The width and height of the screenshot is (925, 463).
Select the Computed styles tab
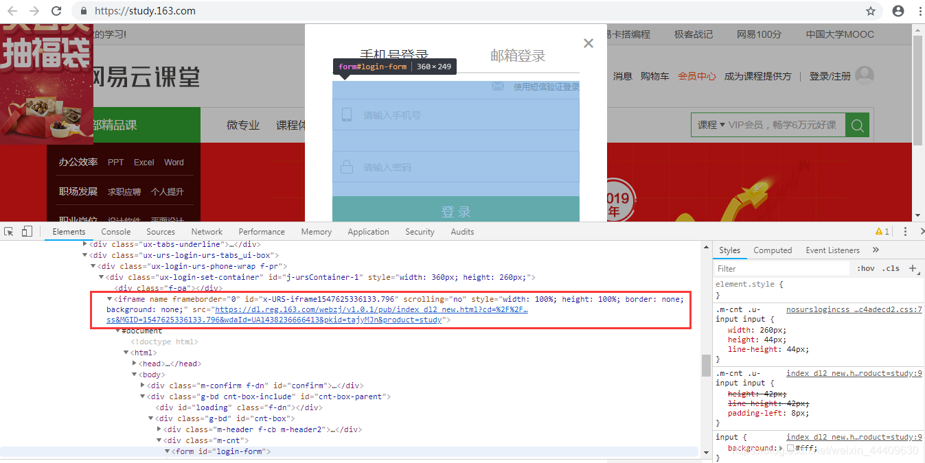point(773,250)
